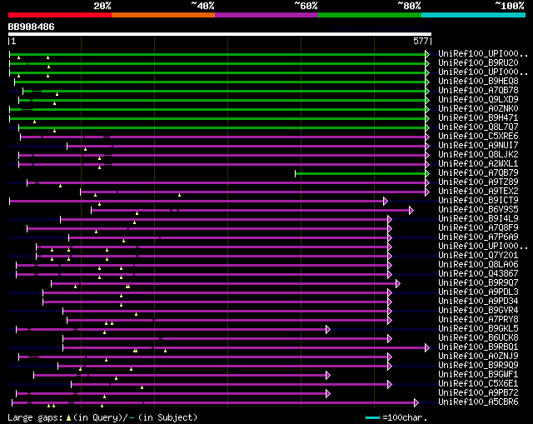Click the purple A9TEX2 alignment bar
The image size is (533, 424).
[253, 192]
